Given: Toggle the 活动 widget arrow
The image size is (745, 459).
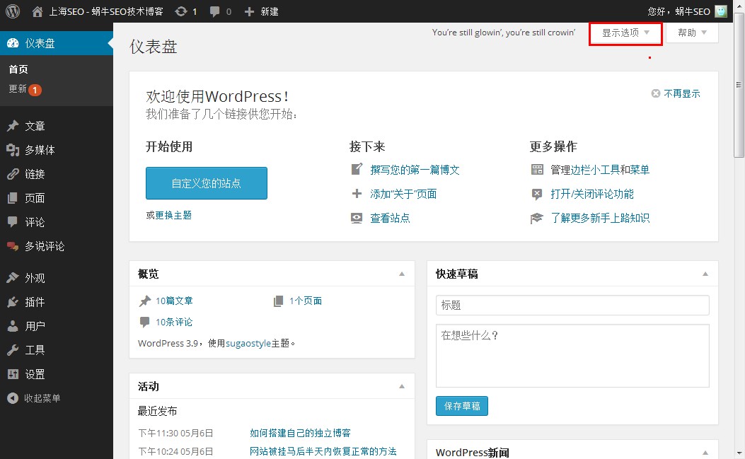Looking at the screenshot, I should point(402,386).
